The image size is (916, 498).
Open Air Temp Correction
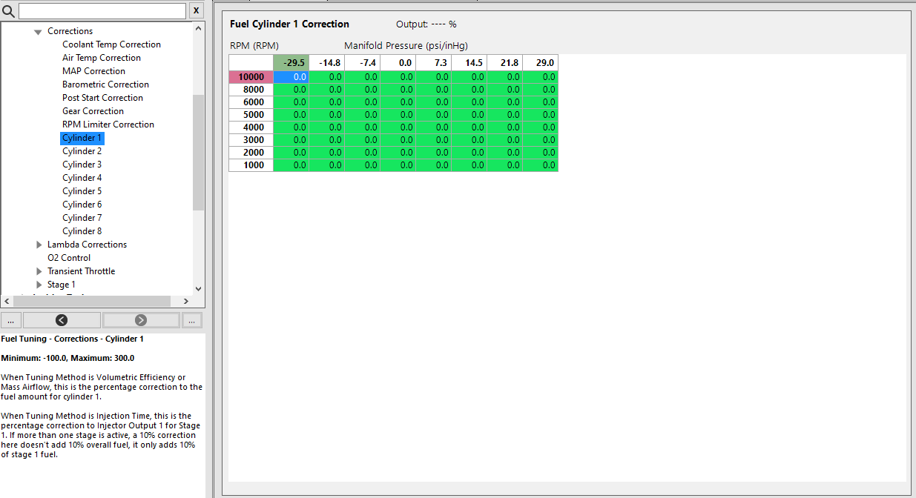102,58
